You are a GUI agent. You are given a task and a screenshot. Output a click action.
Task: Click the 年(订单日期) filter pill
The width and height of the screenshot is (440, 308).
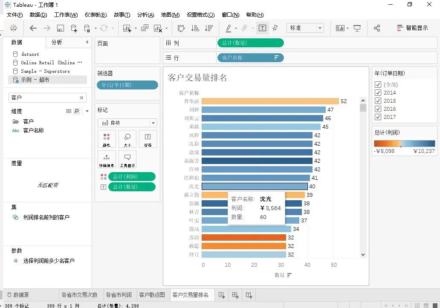click(127, 85)
